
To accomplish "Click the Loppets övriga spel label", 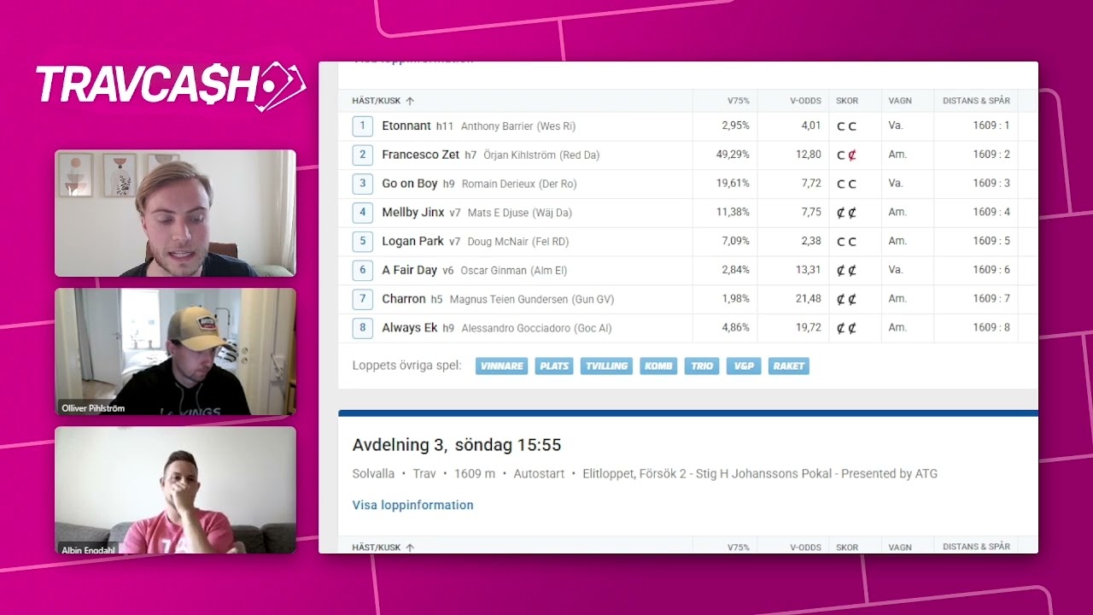I will (x=407, y=366).
